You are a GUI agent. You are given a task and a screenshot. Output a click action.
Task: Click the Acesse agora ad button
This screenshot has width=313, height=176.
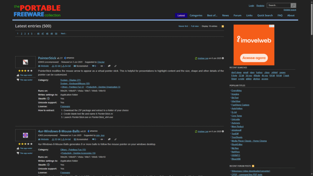254,58
